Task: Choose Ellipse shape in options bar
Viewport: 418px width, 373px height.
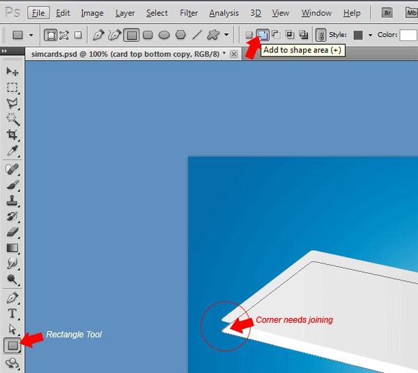Action: coord(164,35)
